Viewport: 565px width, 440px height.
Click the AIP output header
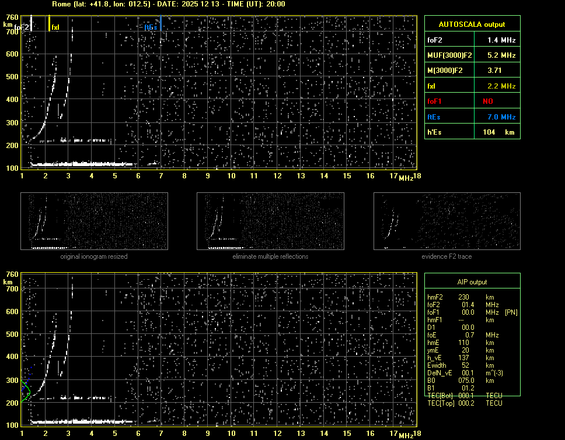(x=471, y=281)
